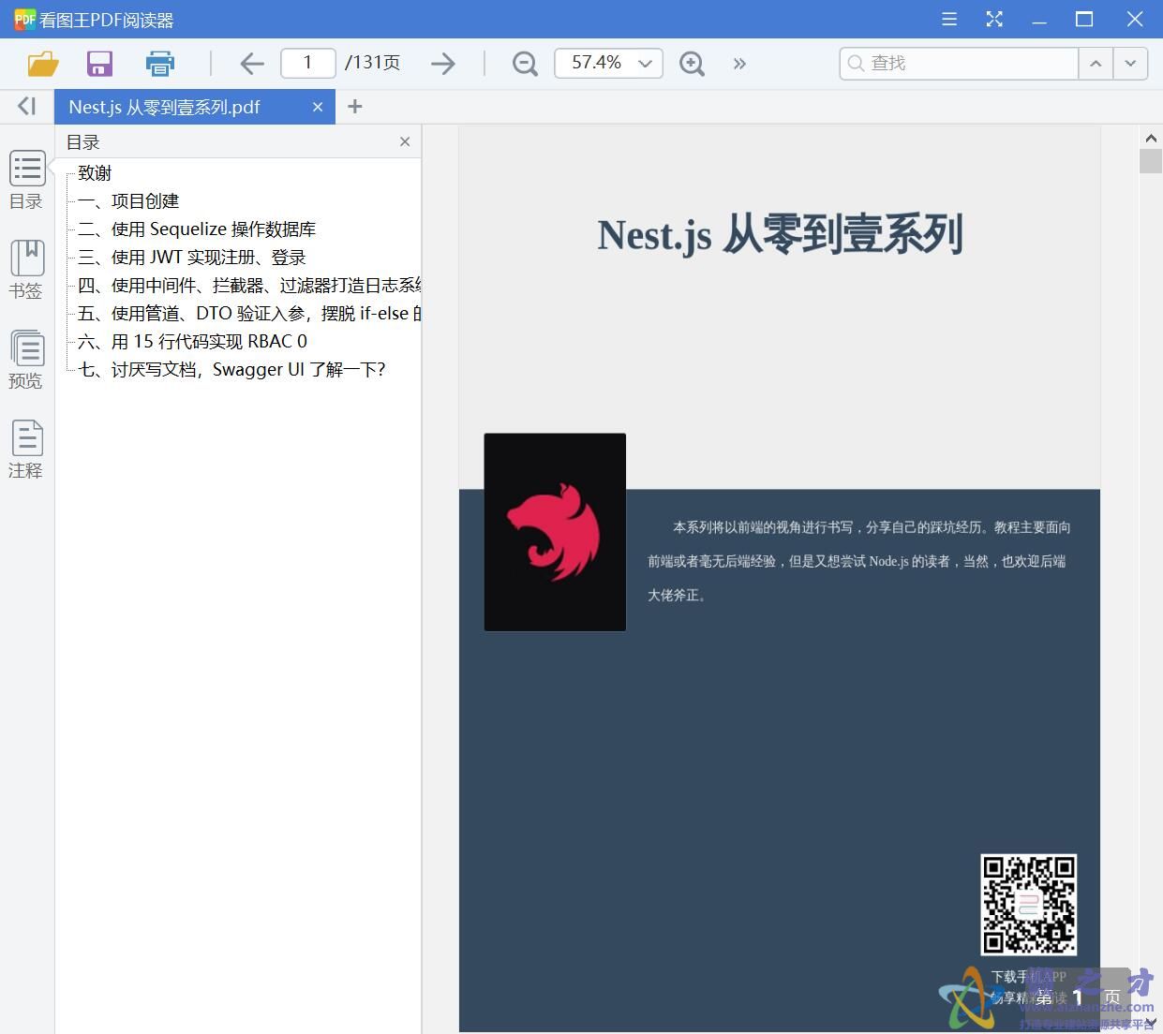Select 致谢 in the outline
This screenshot has height=1034, width=1163.
point(95,173)
